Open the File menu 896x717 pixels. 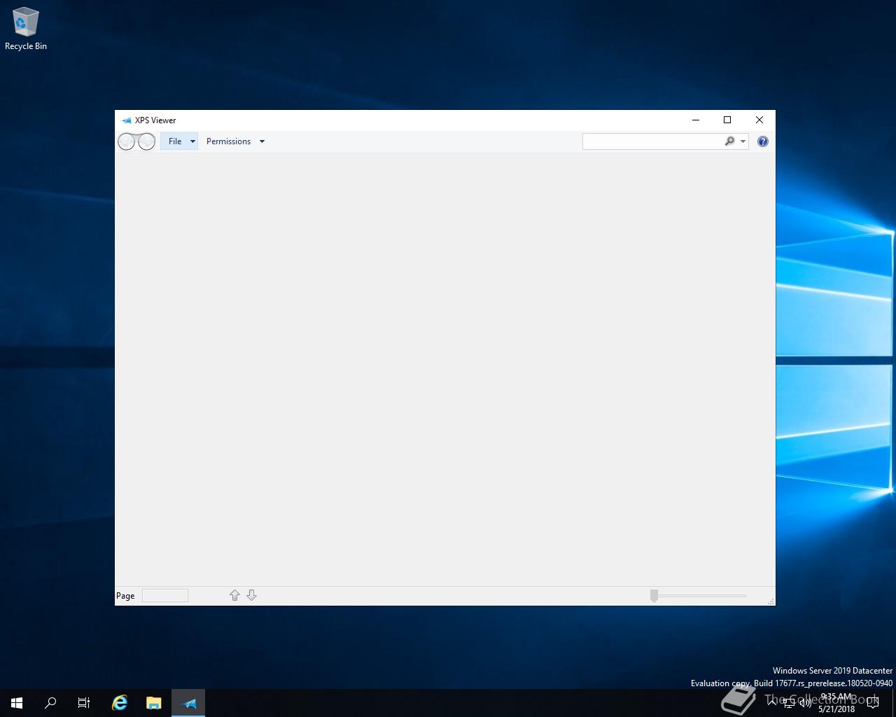tap(179, 141)
